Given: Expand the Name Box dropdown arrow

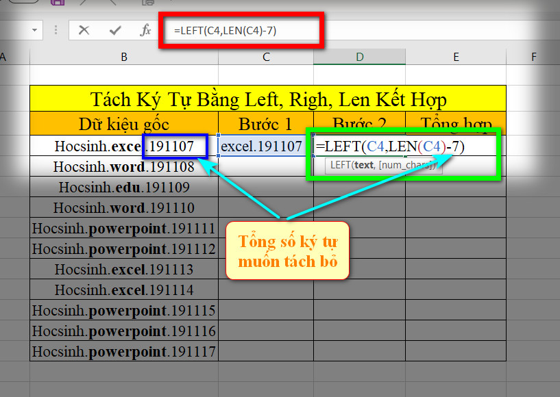Looking at the screenshot, I should point(35,30).
